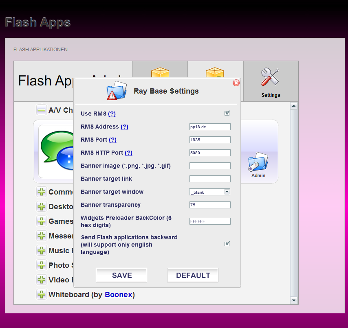
Task: Click the Widgets Preloader BackColor field
Action: point(210,221)
